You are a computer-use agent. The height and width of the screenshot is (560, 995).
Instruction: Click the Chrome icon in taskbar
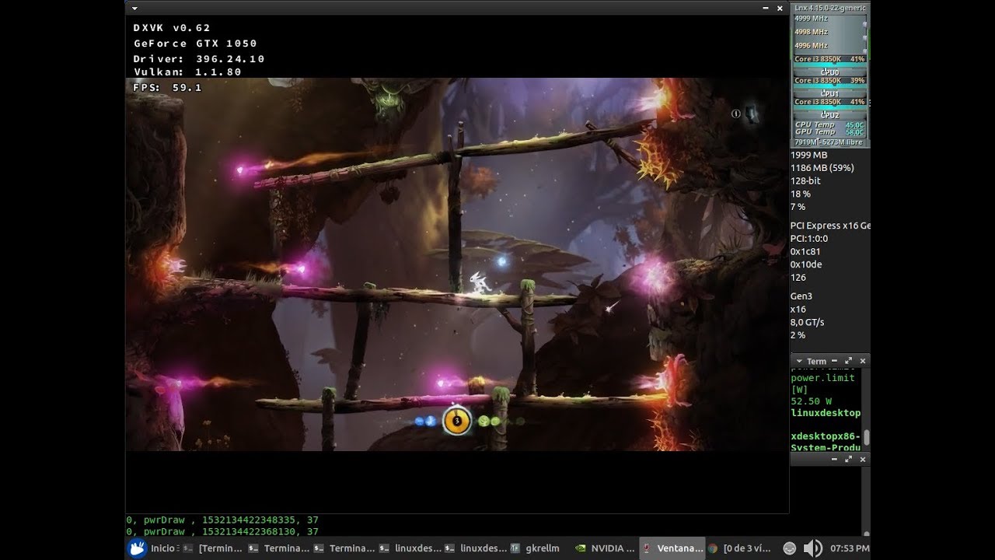(x=712, y=548)
